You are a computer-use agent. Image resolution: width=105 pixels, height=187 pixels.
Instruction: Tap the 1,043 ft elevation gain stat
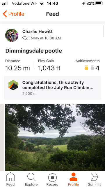49,68
